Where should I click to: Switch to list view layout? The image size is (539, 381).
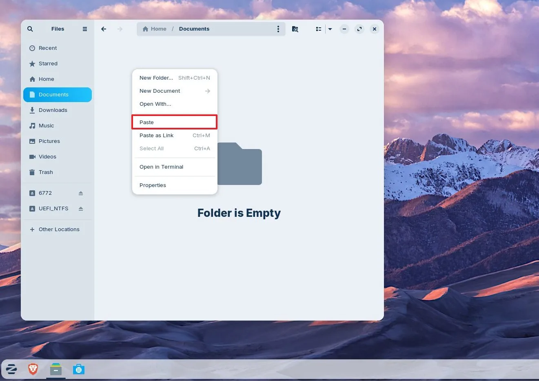[x=318, y=29]
